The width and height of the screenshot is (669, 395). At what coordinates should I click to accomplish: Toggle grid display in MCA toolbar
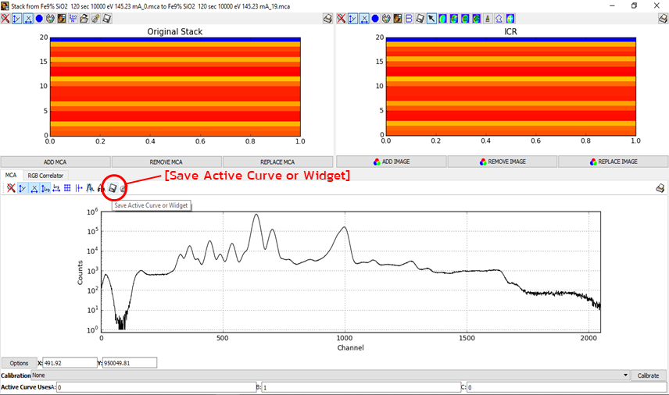(67, 188)
